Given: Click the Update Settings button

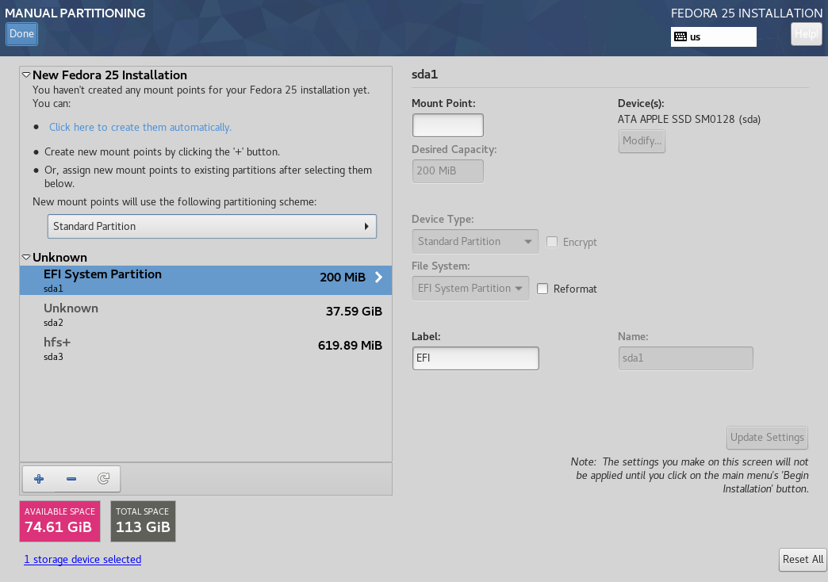Looking at the screenshot, I should pos(767,437).
